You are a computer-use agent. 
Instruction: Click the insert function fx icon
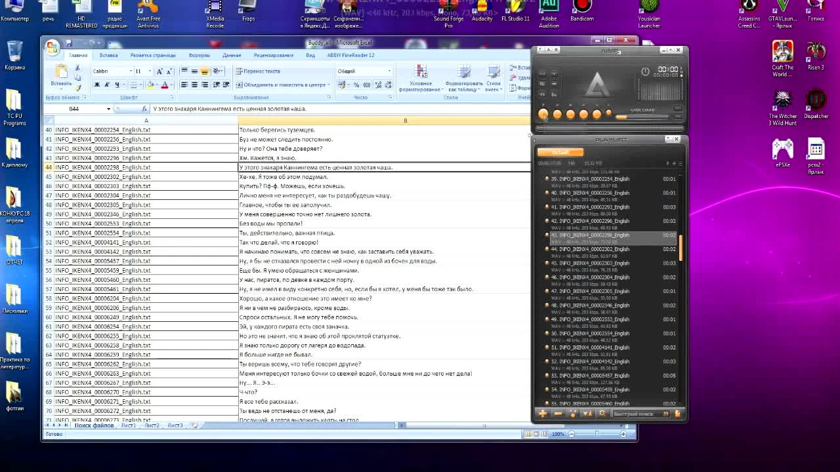point(144,109)
